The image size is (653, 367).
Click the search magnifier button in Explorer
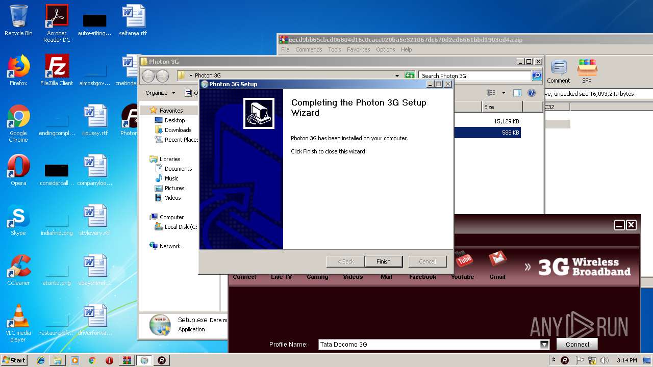point(536,76)
